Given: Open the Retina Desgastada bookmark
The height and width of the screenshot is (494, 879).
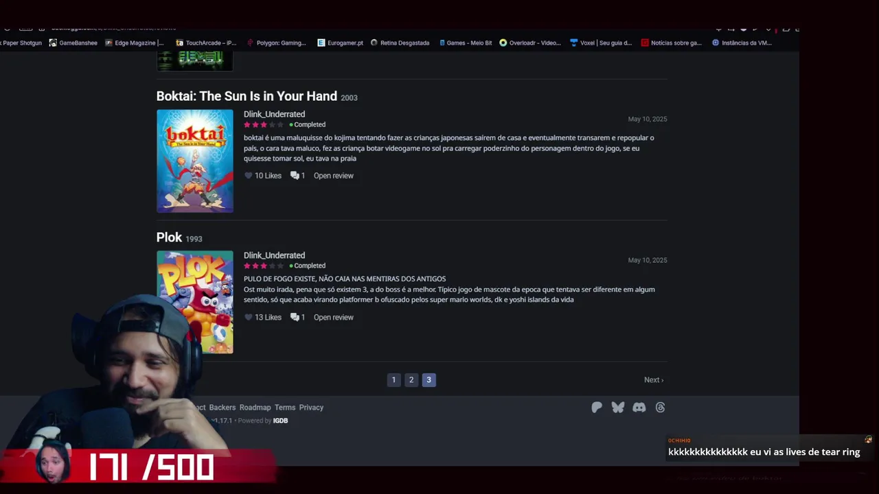Looking at the screenshot, I should click(400, 43).
